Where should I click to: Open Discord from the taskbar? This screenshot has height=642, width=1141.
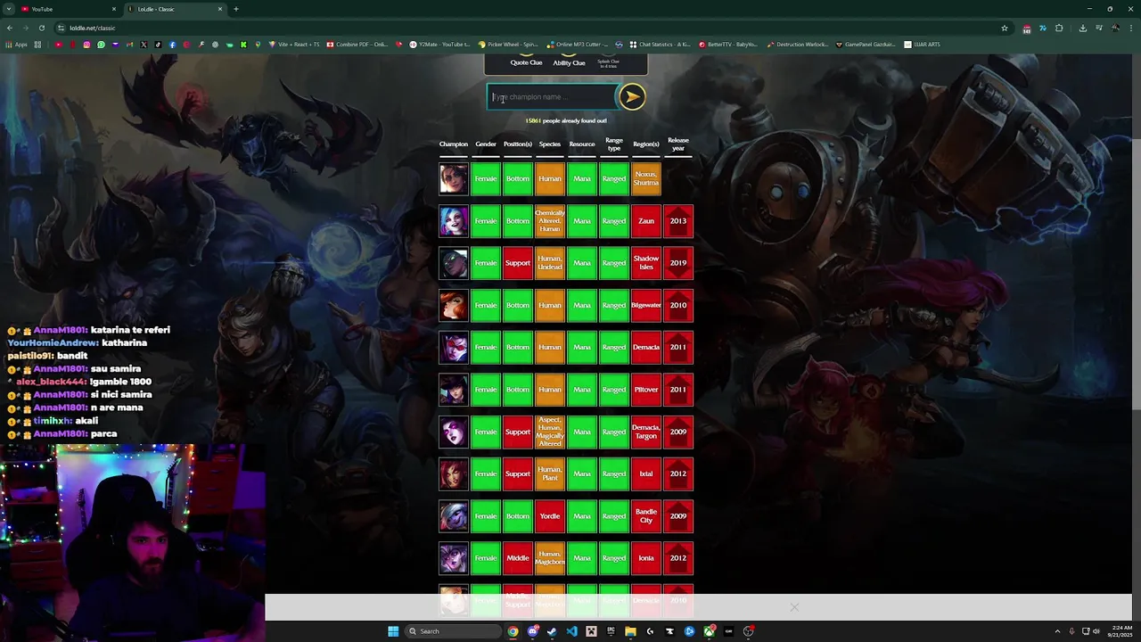tap(532, 631)
